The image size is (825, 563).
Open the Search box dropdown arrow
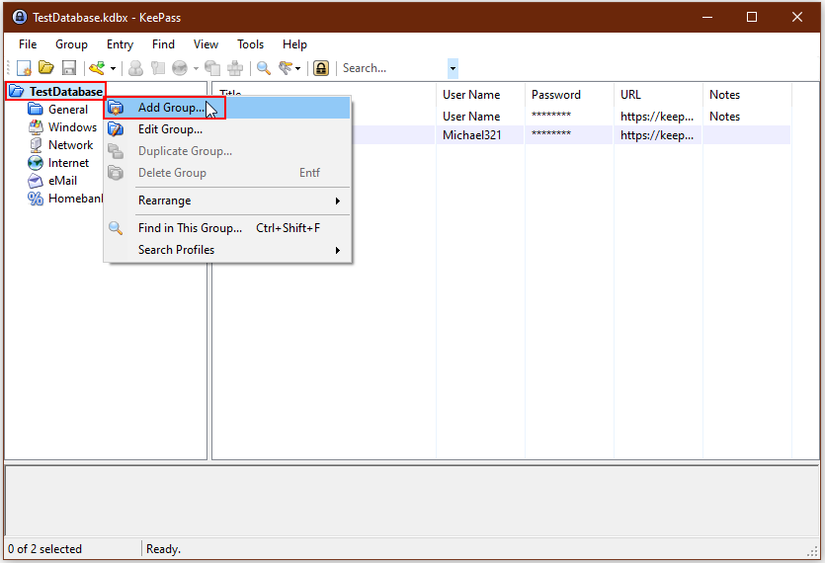pyautogui.click(x=454, y=68)
